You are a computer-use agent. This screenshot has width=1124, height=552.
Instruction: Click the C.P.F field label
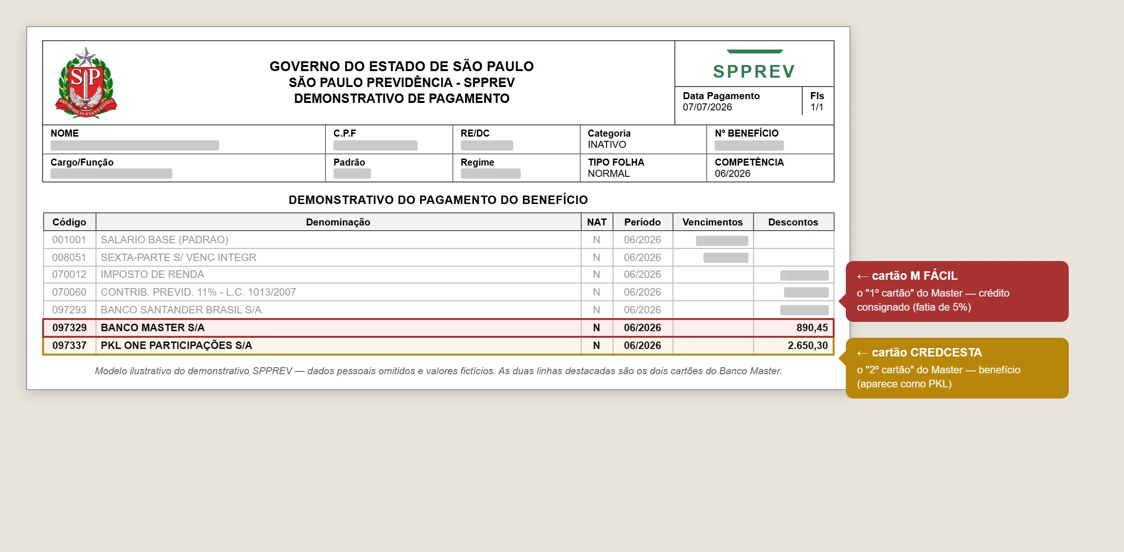pyautogui.click(x=345, y=133)
